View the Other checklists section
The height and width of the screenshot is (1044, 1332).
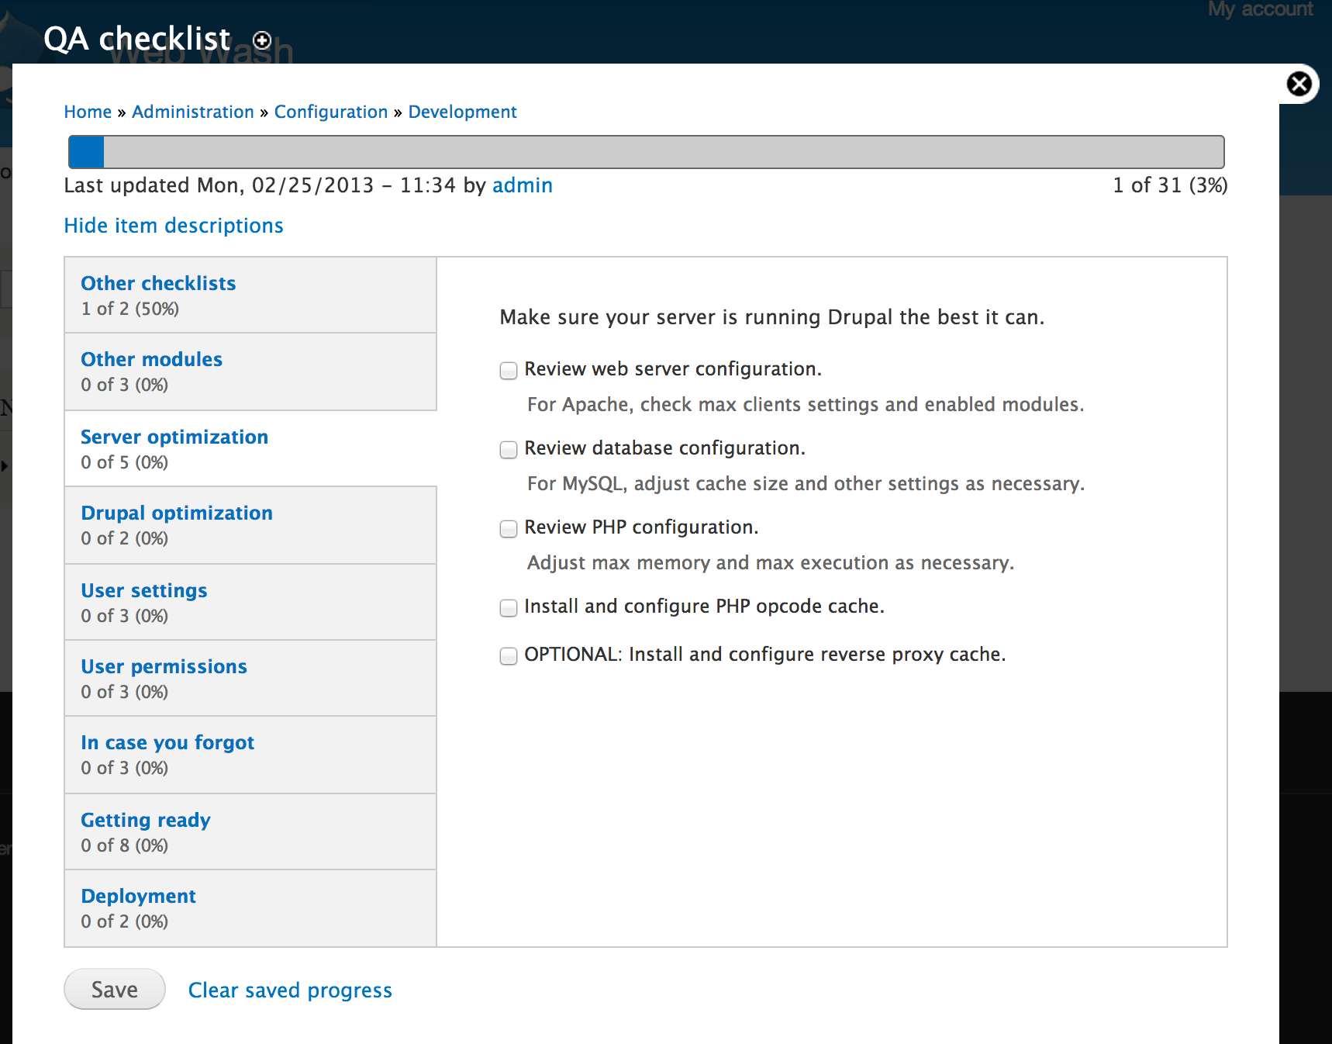tap(157, 283)
